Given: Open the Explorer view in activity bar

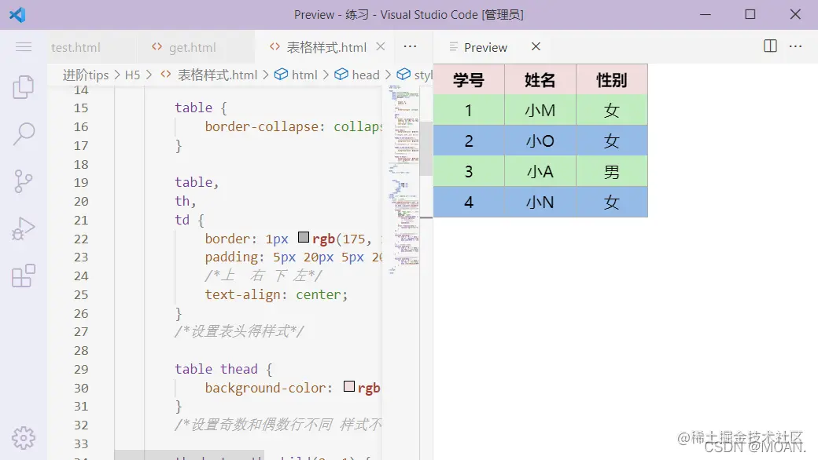Looking at the screenshot, I should click(x=24, y=87).
